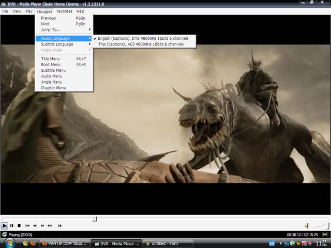Select English DTS audio track

(x=144, y=38)
